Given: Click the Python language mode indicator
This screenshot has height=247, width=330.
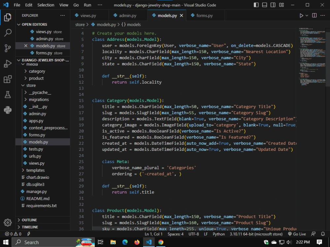Looking at the screenshot, I should click(219, 234).
